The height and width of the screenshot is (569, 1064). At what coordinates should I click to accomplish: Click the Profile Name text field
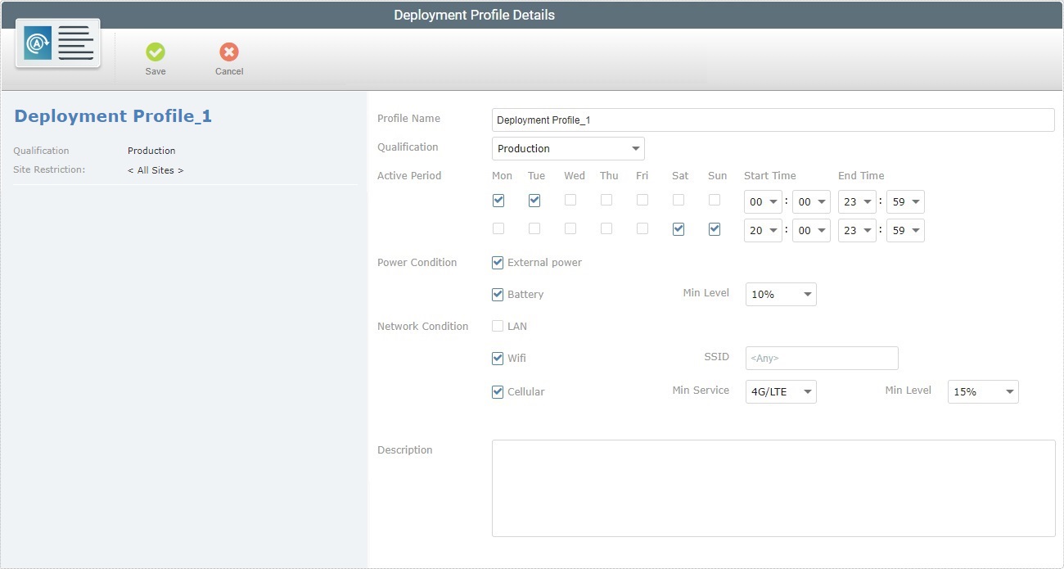coord(773,120)
